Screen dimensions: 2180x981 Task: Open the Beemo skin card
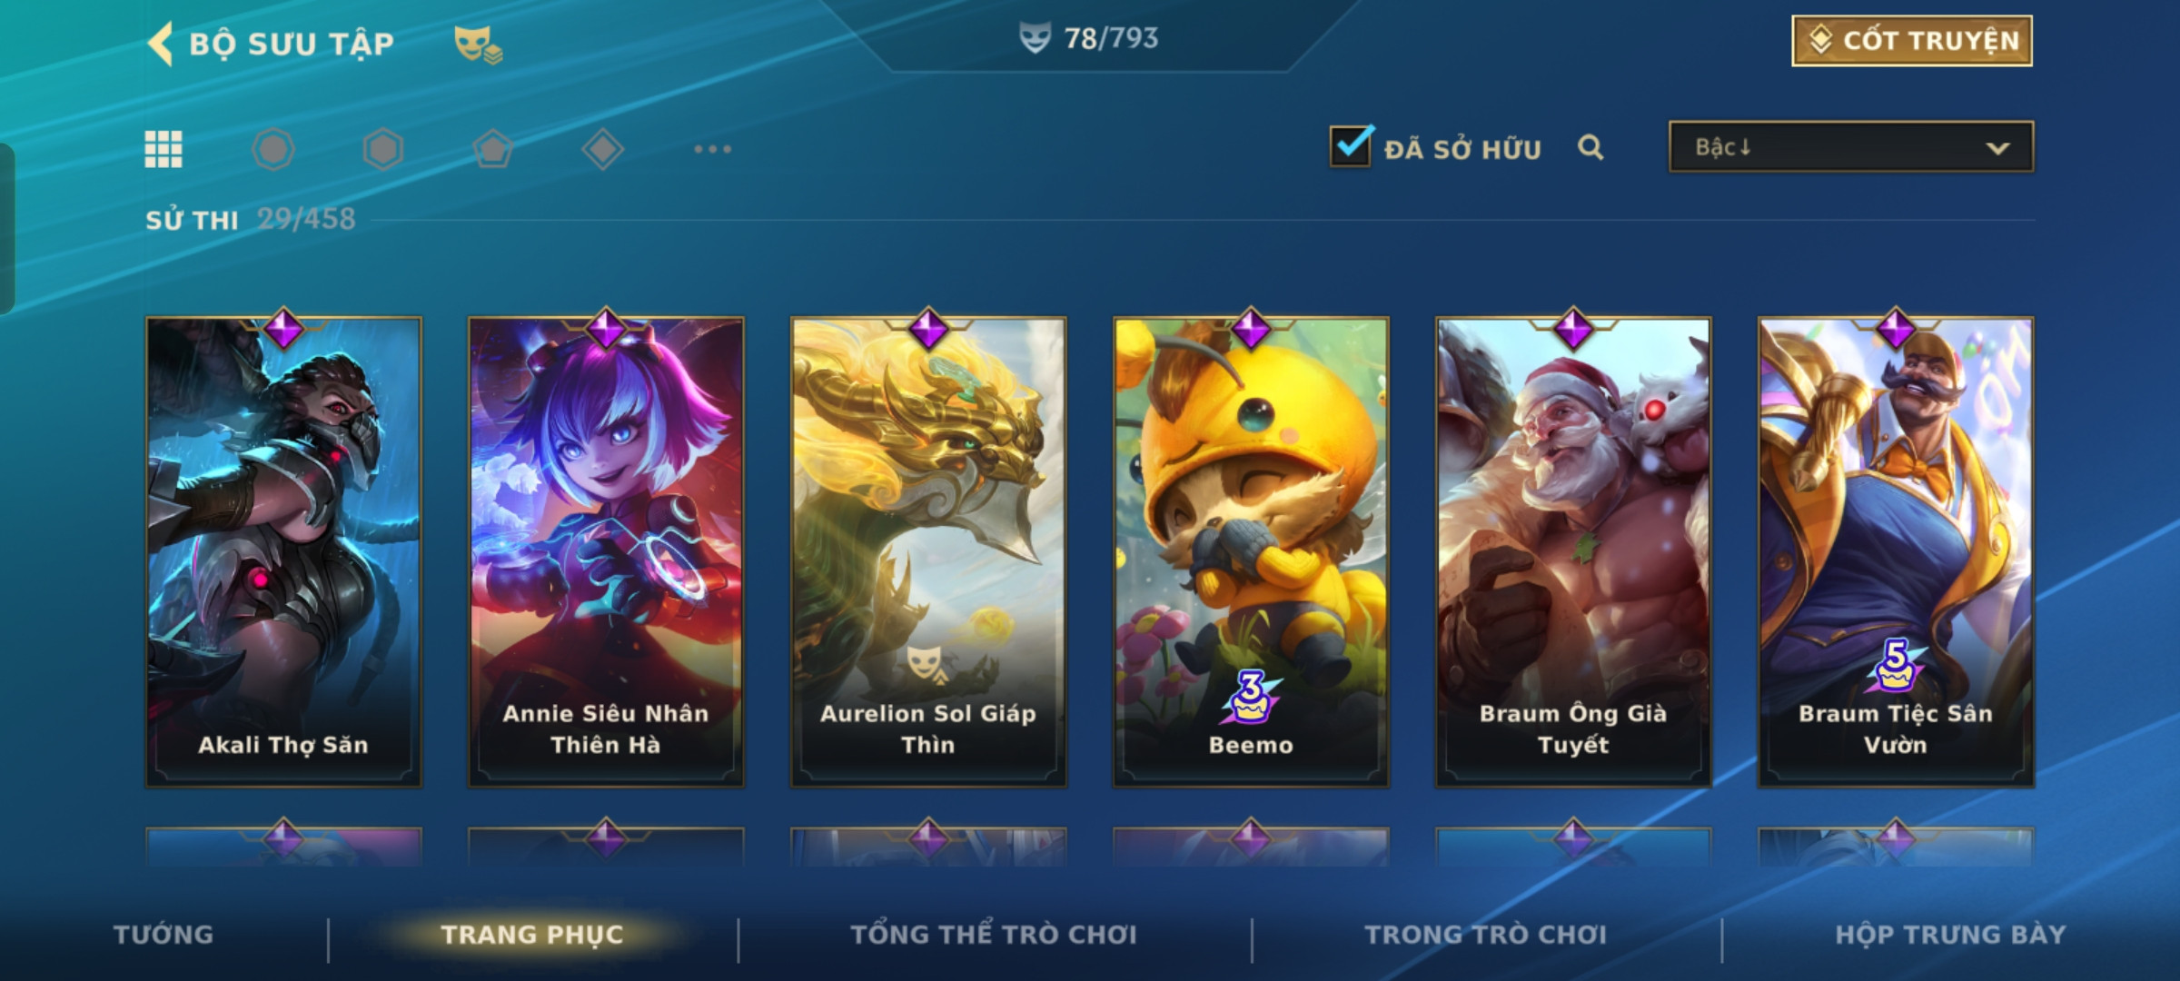(1251, 551)
